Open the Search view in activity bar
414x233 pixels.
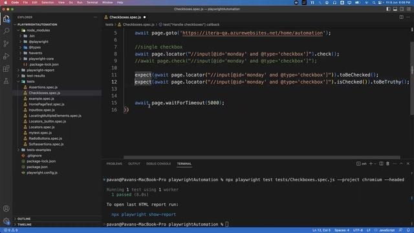tap(6, 31)
